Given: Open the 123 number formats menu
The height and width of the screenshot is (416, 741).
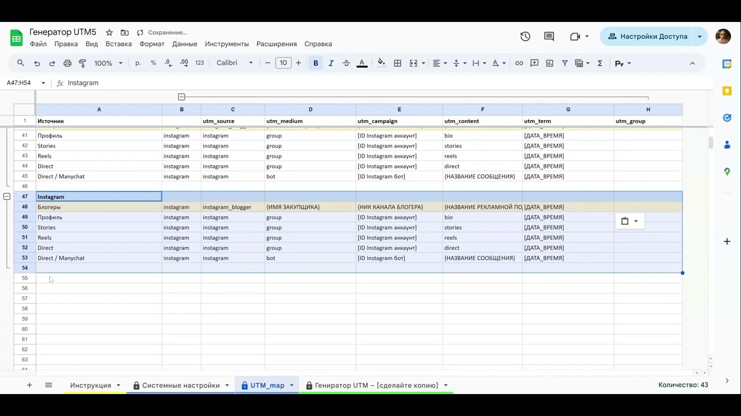Looking at the screenshot, I should (x=199, y=63).
